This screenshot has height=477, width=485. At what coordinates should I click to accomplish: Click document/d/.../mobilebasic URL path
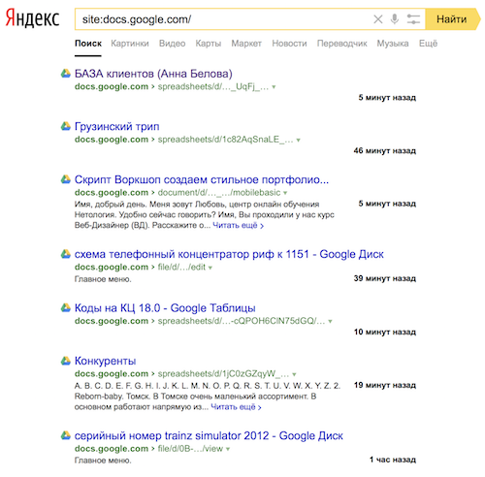(219, 193)
